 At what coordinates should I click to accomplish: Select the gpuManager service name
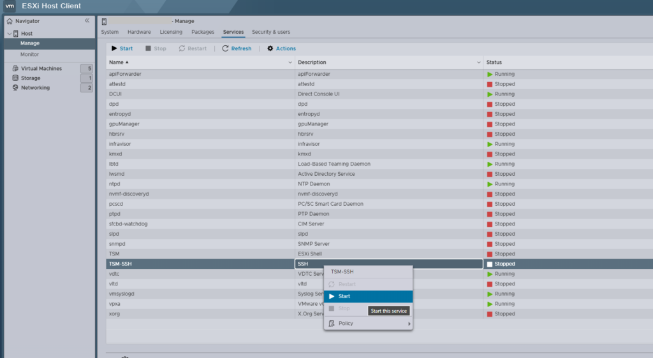pos(124,124)
